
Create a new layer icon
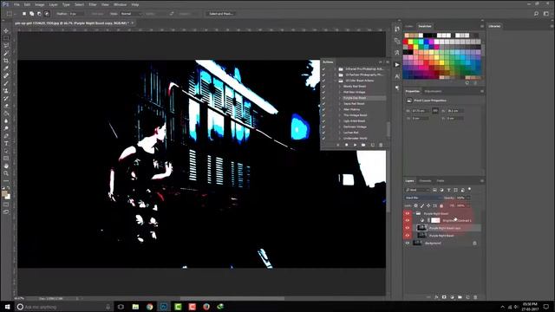pyautogui.click(x=467, y=297)
